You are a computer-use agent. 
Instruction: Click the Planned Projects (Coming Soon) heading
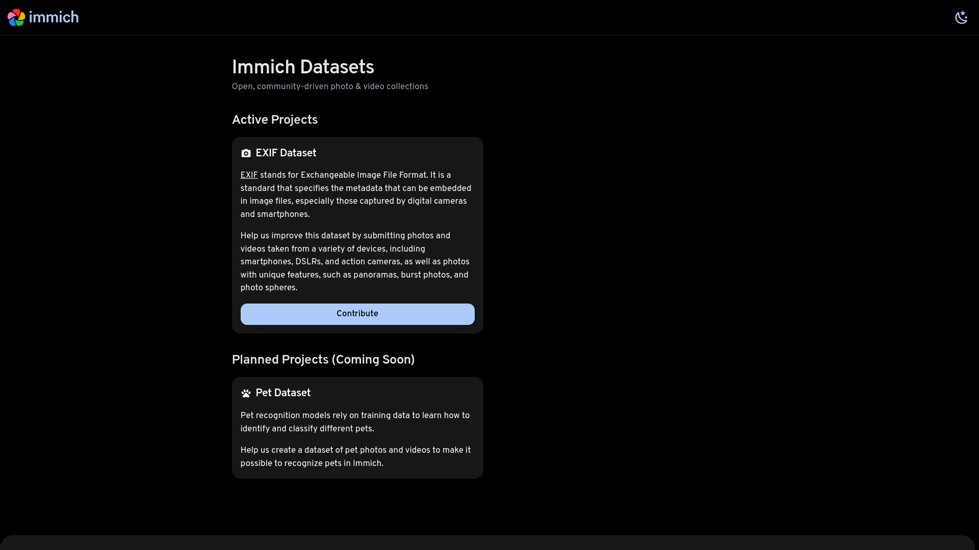[x=323, y=360]
